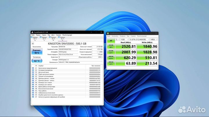Click status orb for attribute 01
The image size is (209, 117).
tap(33, 68)
